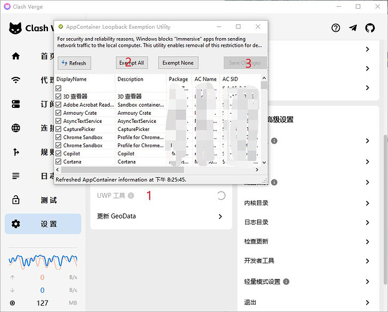Sort by the Package column header
The height and width of the screenshot is (312, 388).
click(179, 79)
